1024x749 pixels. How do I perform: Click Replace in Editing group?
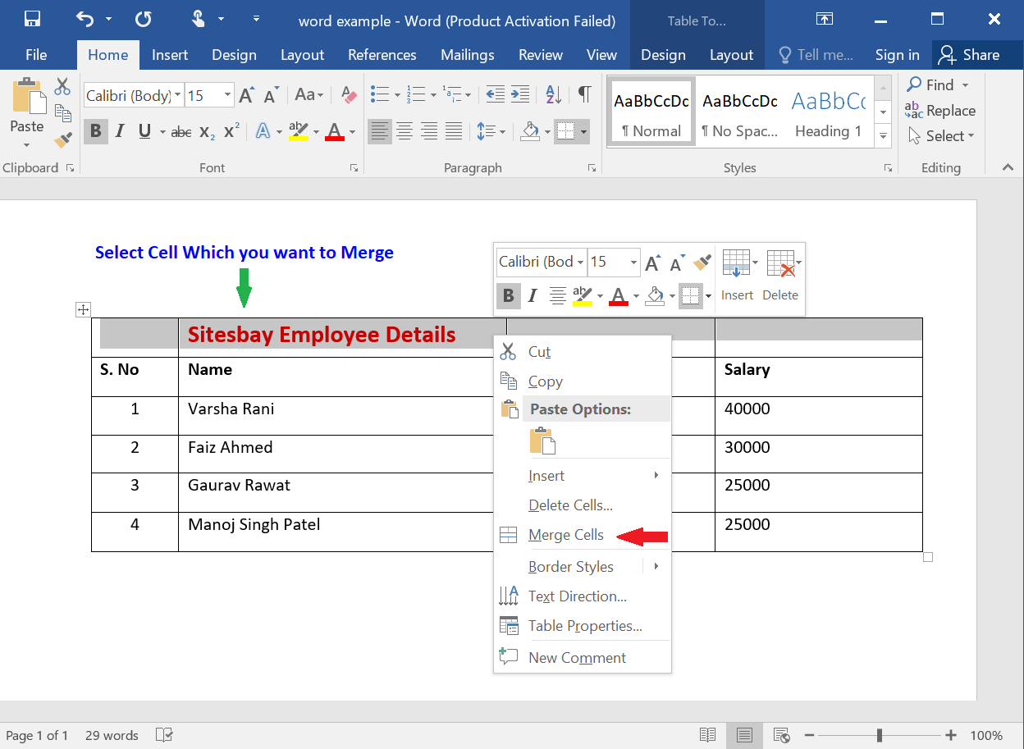[x=940, y=111]
